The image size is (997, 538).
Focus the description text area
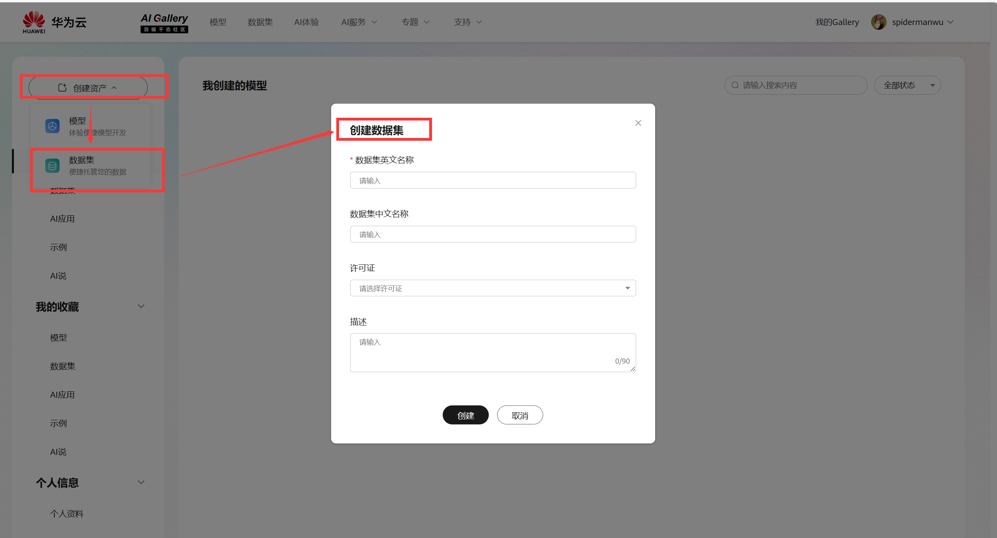(493, 352)
